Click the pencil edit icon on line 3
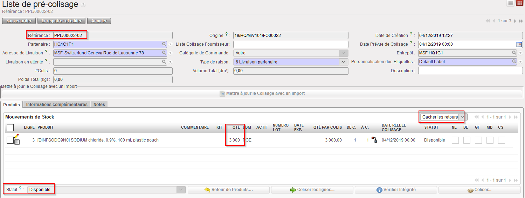The width and height of the screenshot is (525, 198). [16, 136]
